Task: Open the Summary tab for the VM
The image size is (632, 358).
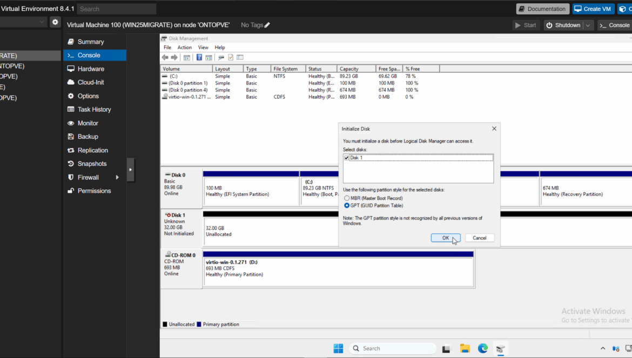Action: point(95,42)
